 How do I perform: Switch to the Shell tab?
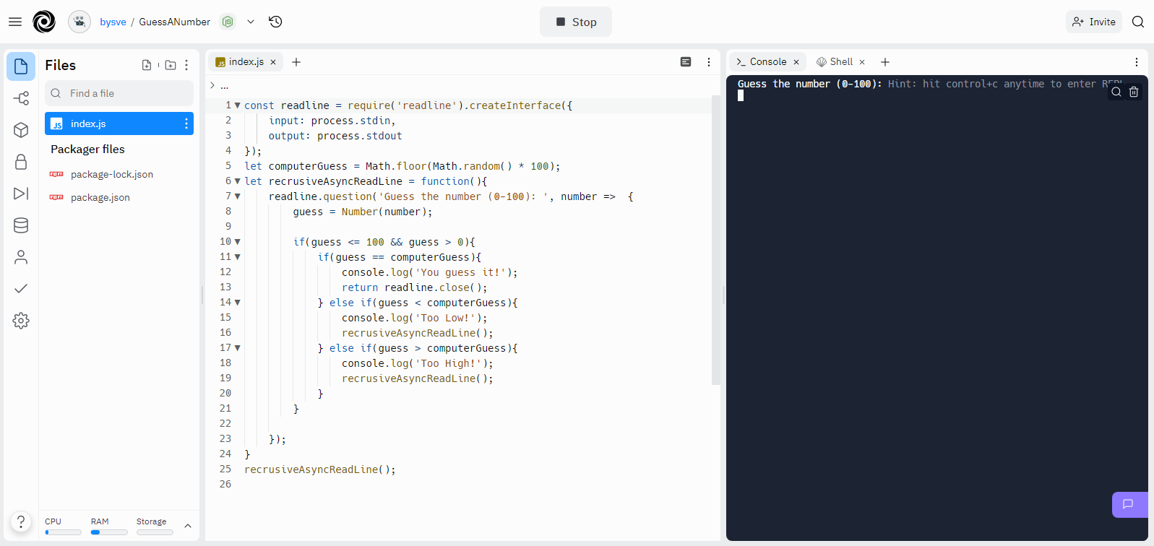[x=840, y=62]
